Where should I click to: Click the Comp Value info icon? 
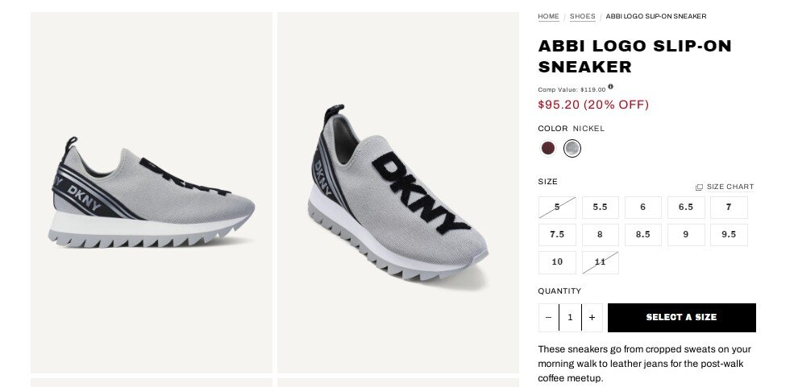(610, 87)
